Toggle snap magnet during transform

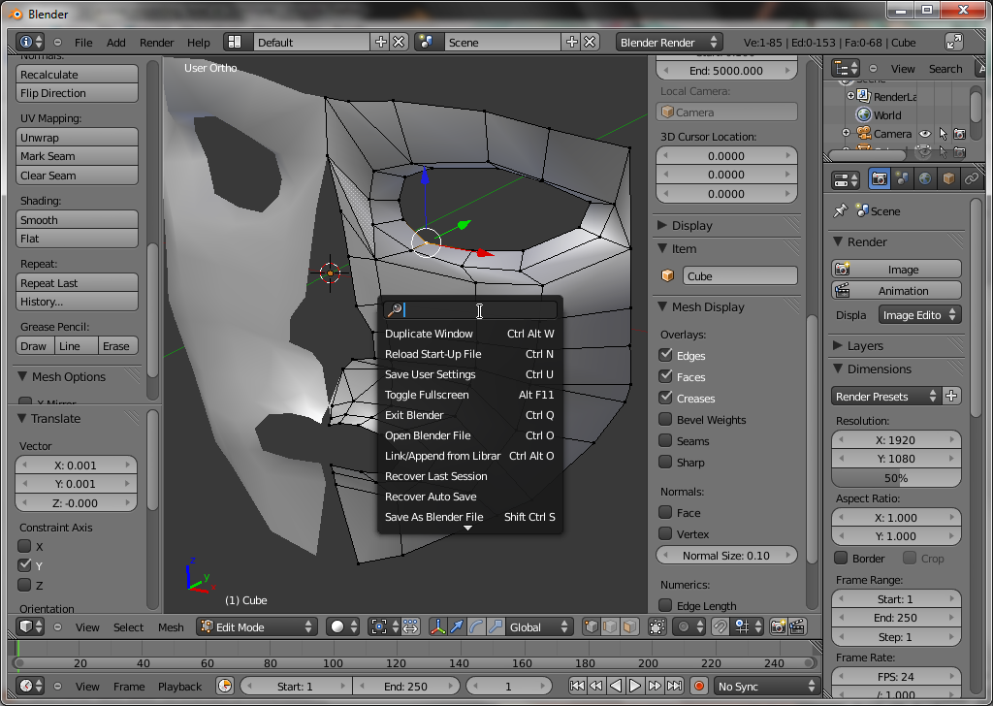[721, 626]
